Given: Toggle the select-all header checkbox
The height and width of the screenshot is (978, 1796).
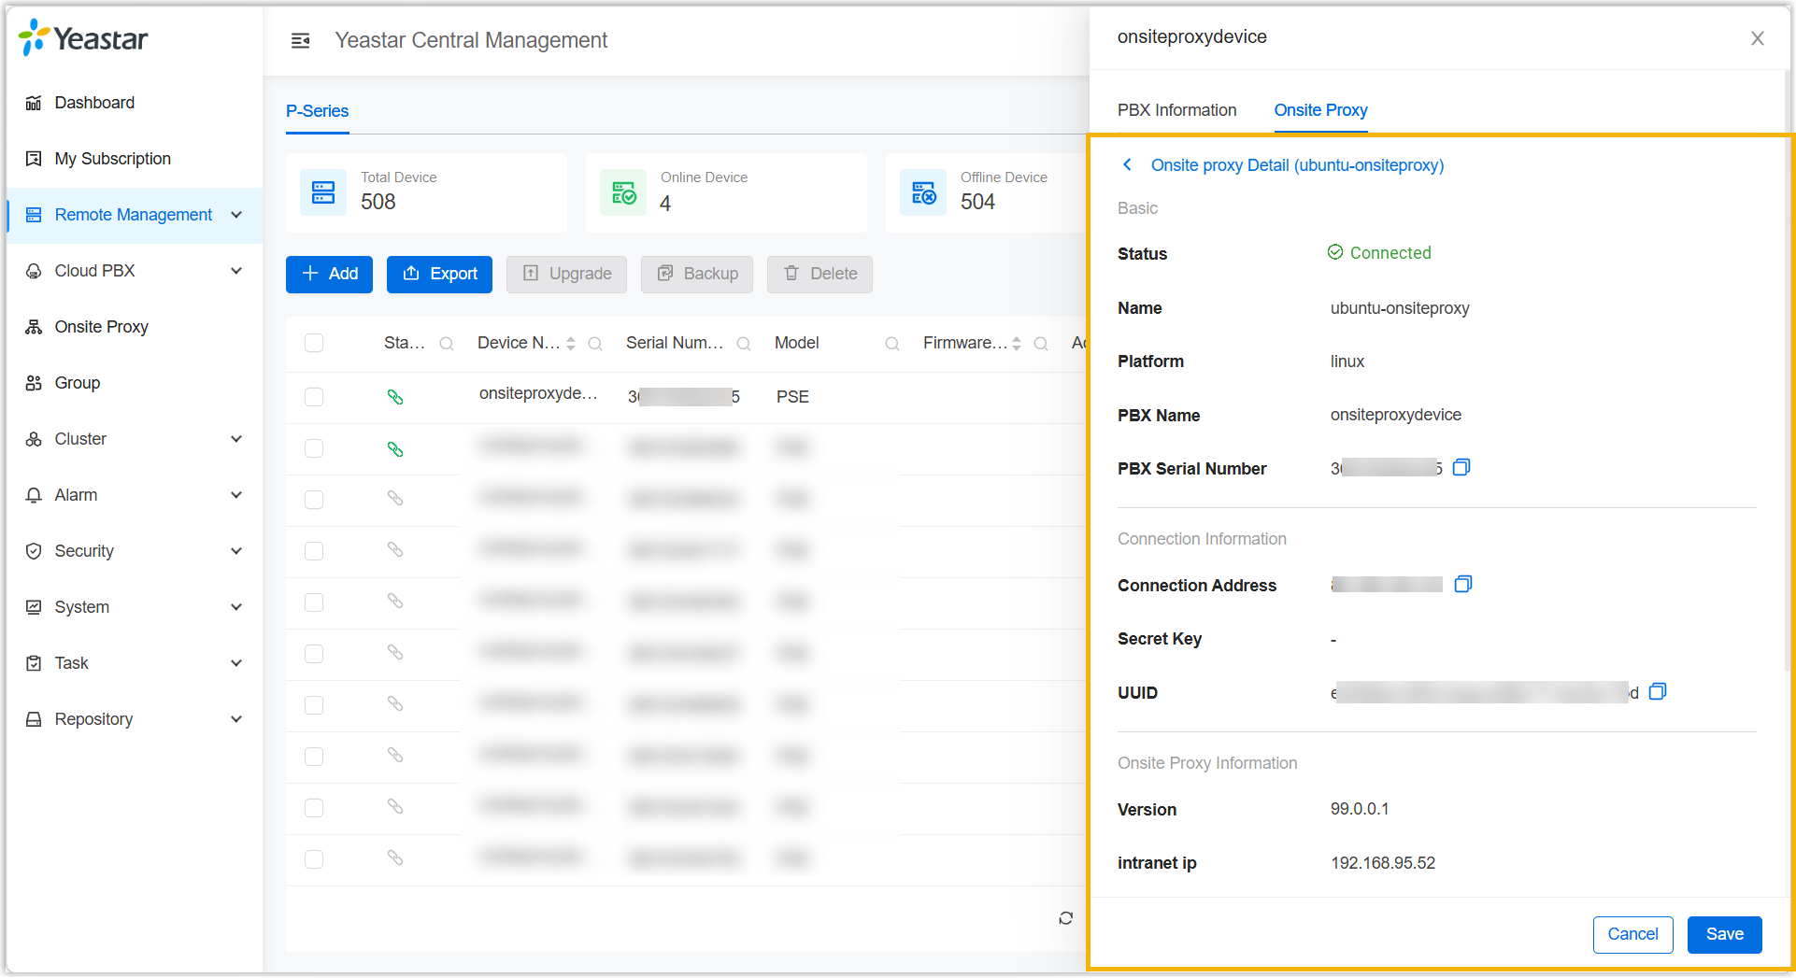Looking at the screenshot, I should coord(314,343).
